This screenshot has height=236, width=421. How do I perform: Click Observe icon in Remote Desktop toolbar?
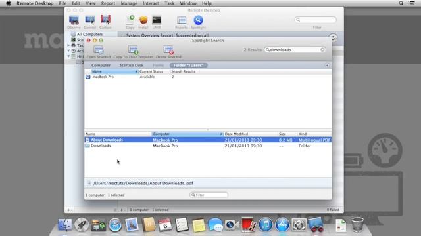click(x=74, y=20)
